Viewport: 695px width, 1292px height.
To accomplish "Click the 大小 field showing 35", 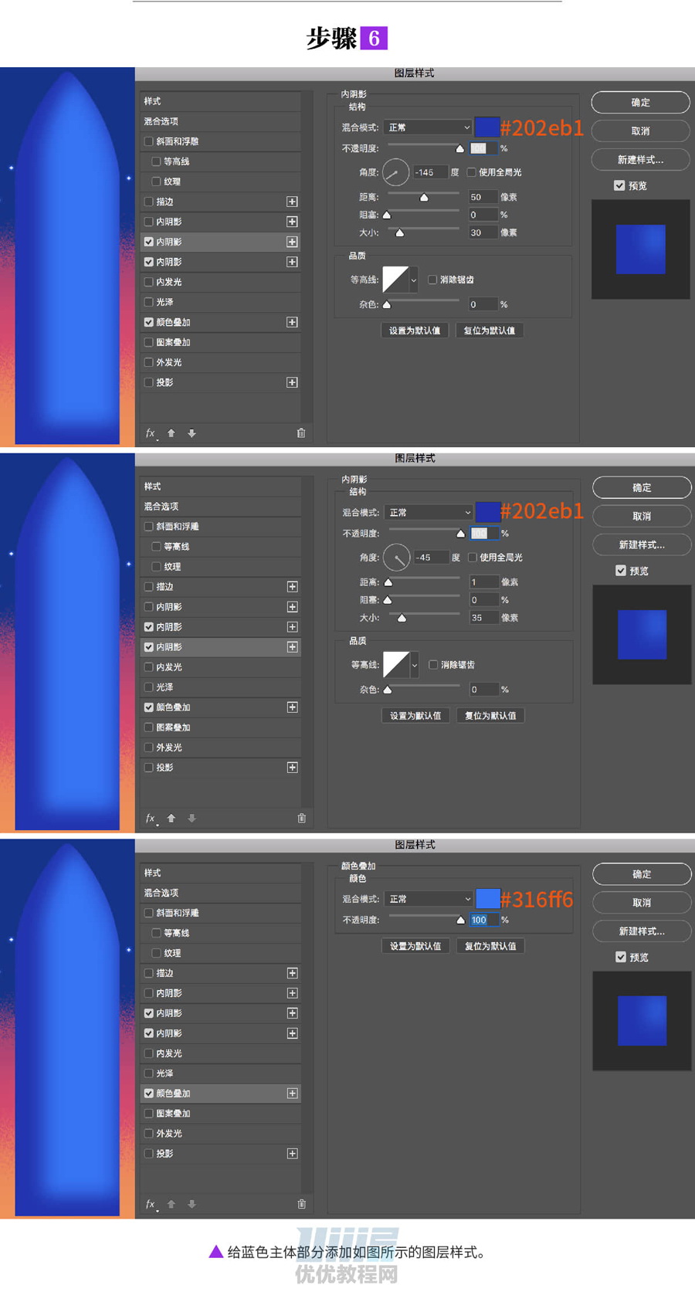I will click(484, 617).
